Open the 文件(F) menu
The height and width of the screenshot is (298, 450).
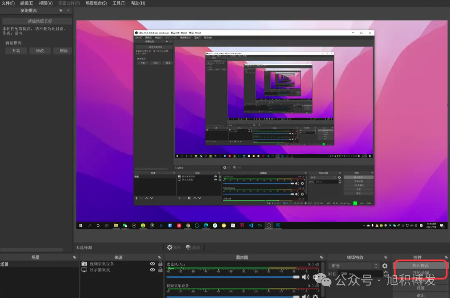(x=8, y=3)
